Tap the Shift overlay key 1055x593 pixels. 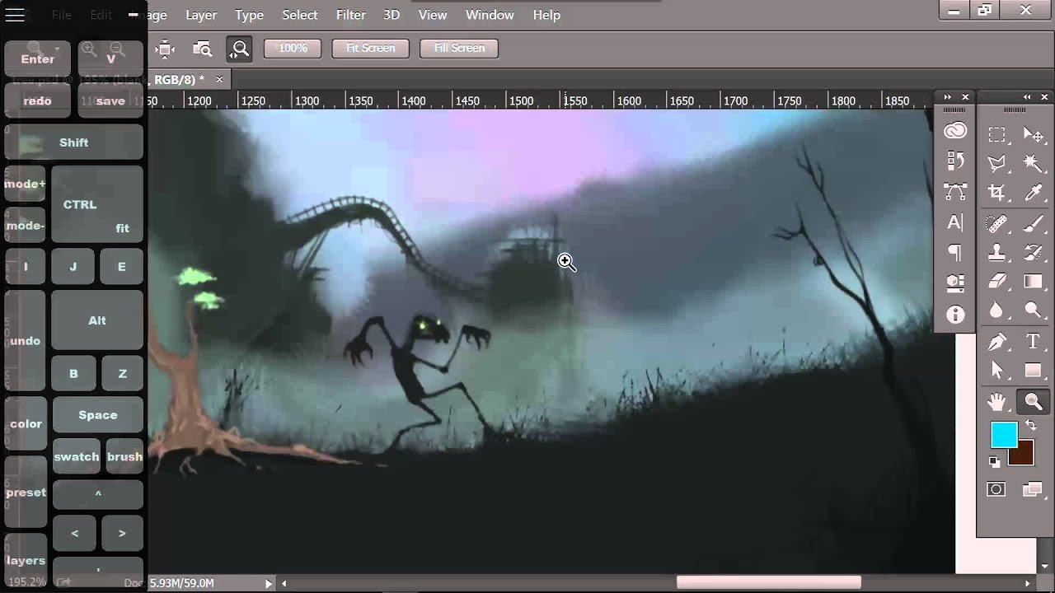coord(73,142)
